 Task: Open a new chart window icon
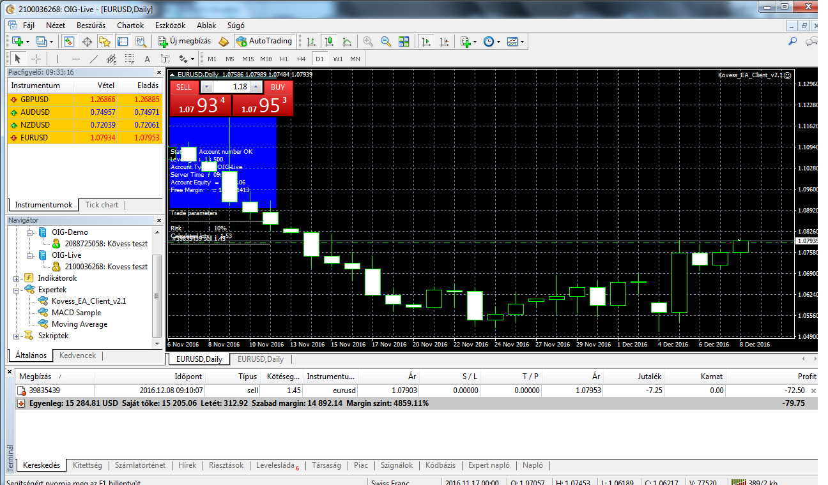pyautogui.click(x=17, y=41)
